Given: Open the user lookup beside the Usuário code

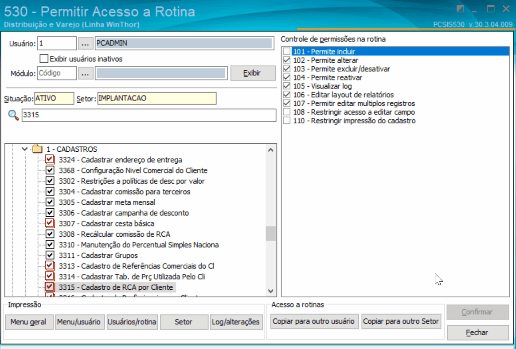Looking at the screenshot, I should click(85, 43).
